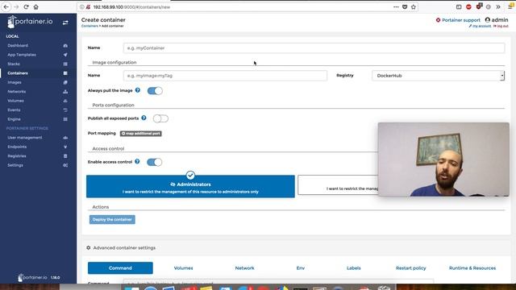Viewport: 516px width, 290px height.
Task: Click map additional port button
Action: (141, 134)
